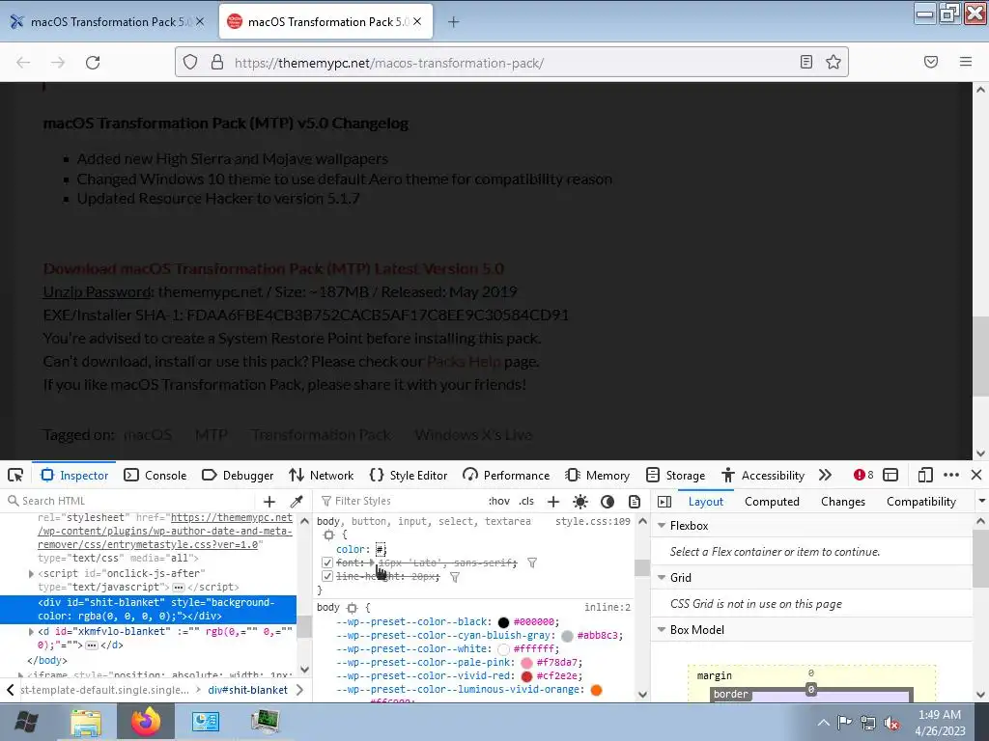
Task: Select the div shit-blanket node
Action: [x=148, y=610]
